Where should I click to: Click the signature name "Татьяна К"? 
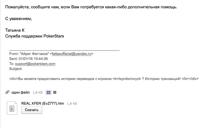15,30
